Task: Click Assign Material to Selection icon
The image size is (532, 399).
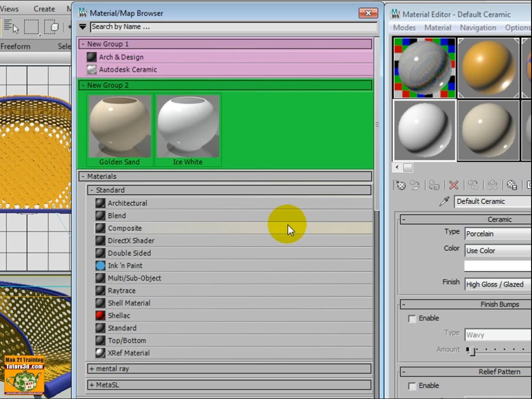Action: [434, 185]
